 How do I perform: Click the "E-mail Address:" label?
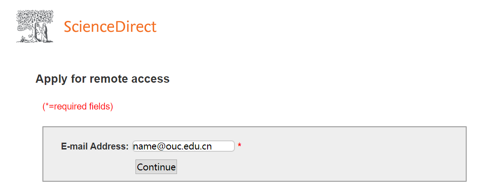pyautogui.click(x=94, y=146)
